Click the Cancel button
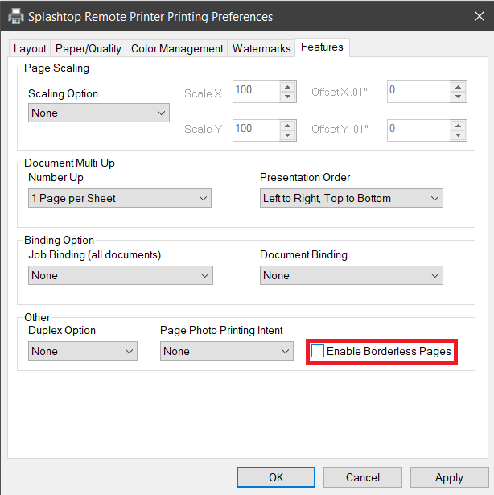This screenshot has height=495, width=494. pyautogui.click(x=362, y=477)
